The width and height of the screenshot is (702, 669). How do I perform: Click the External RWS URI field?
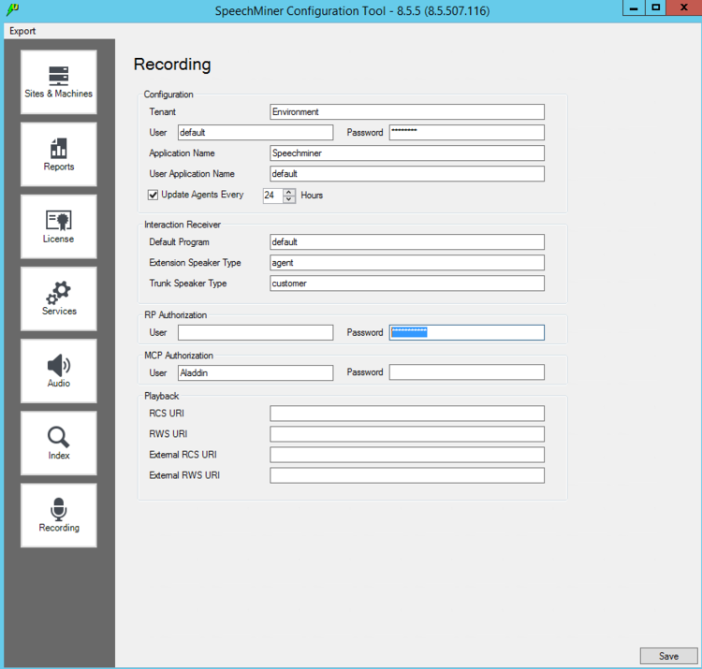406,475
